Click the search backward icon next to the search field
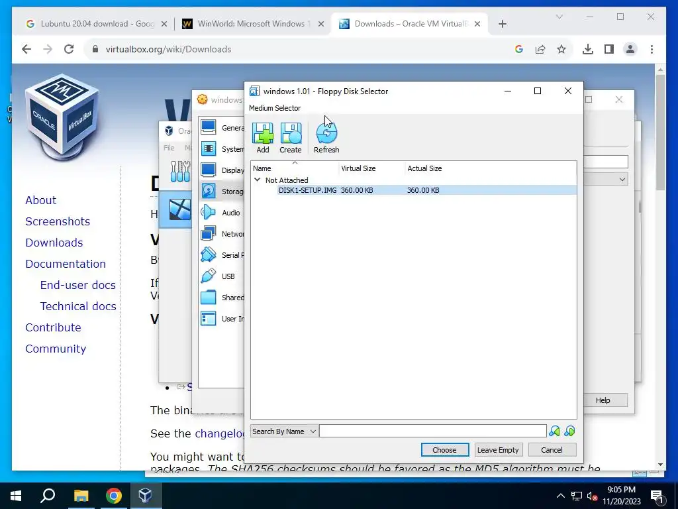Screen dimensions: 678x509 [554, 431]
